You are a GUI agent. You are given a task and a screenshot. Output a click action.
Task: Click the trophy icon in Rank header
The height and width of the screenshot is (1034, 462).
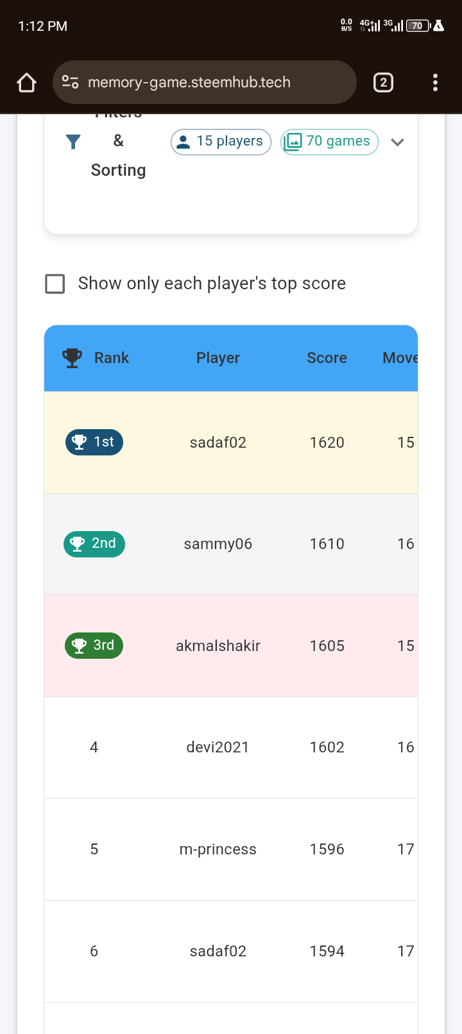pos(73,358)
